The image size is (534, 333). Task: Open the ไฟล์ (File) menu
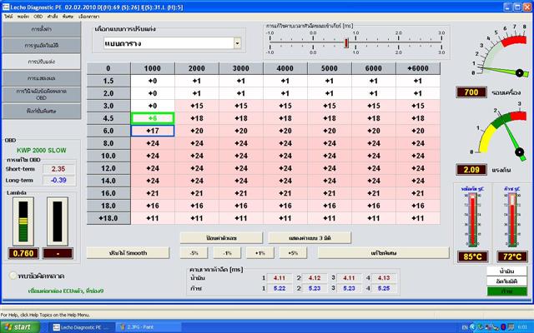8,17
